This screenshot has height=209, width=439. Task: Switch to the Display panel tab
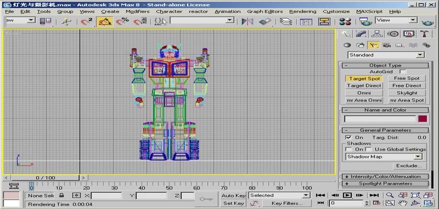tap(409, 34)
